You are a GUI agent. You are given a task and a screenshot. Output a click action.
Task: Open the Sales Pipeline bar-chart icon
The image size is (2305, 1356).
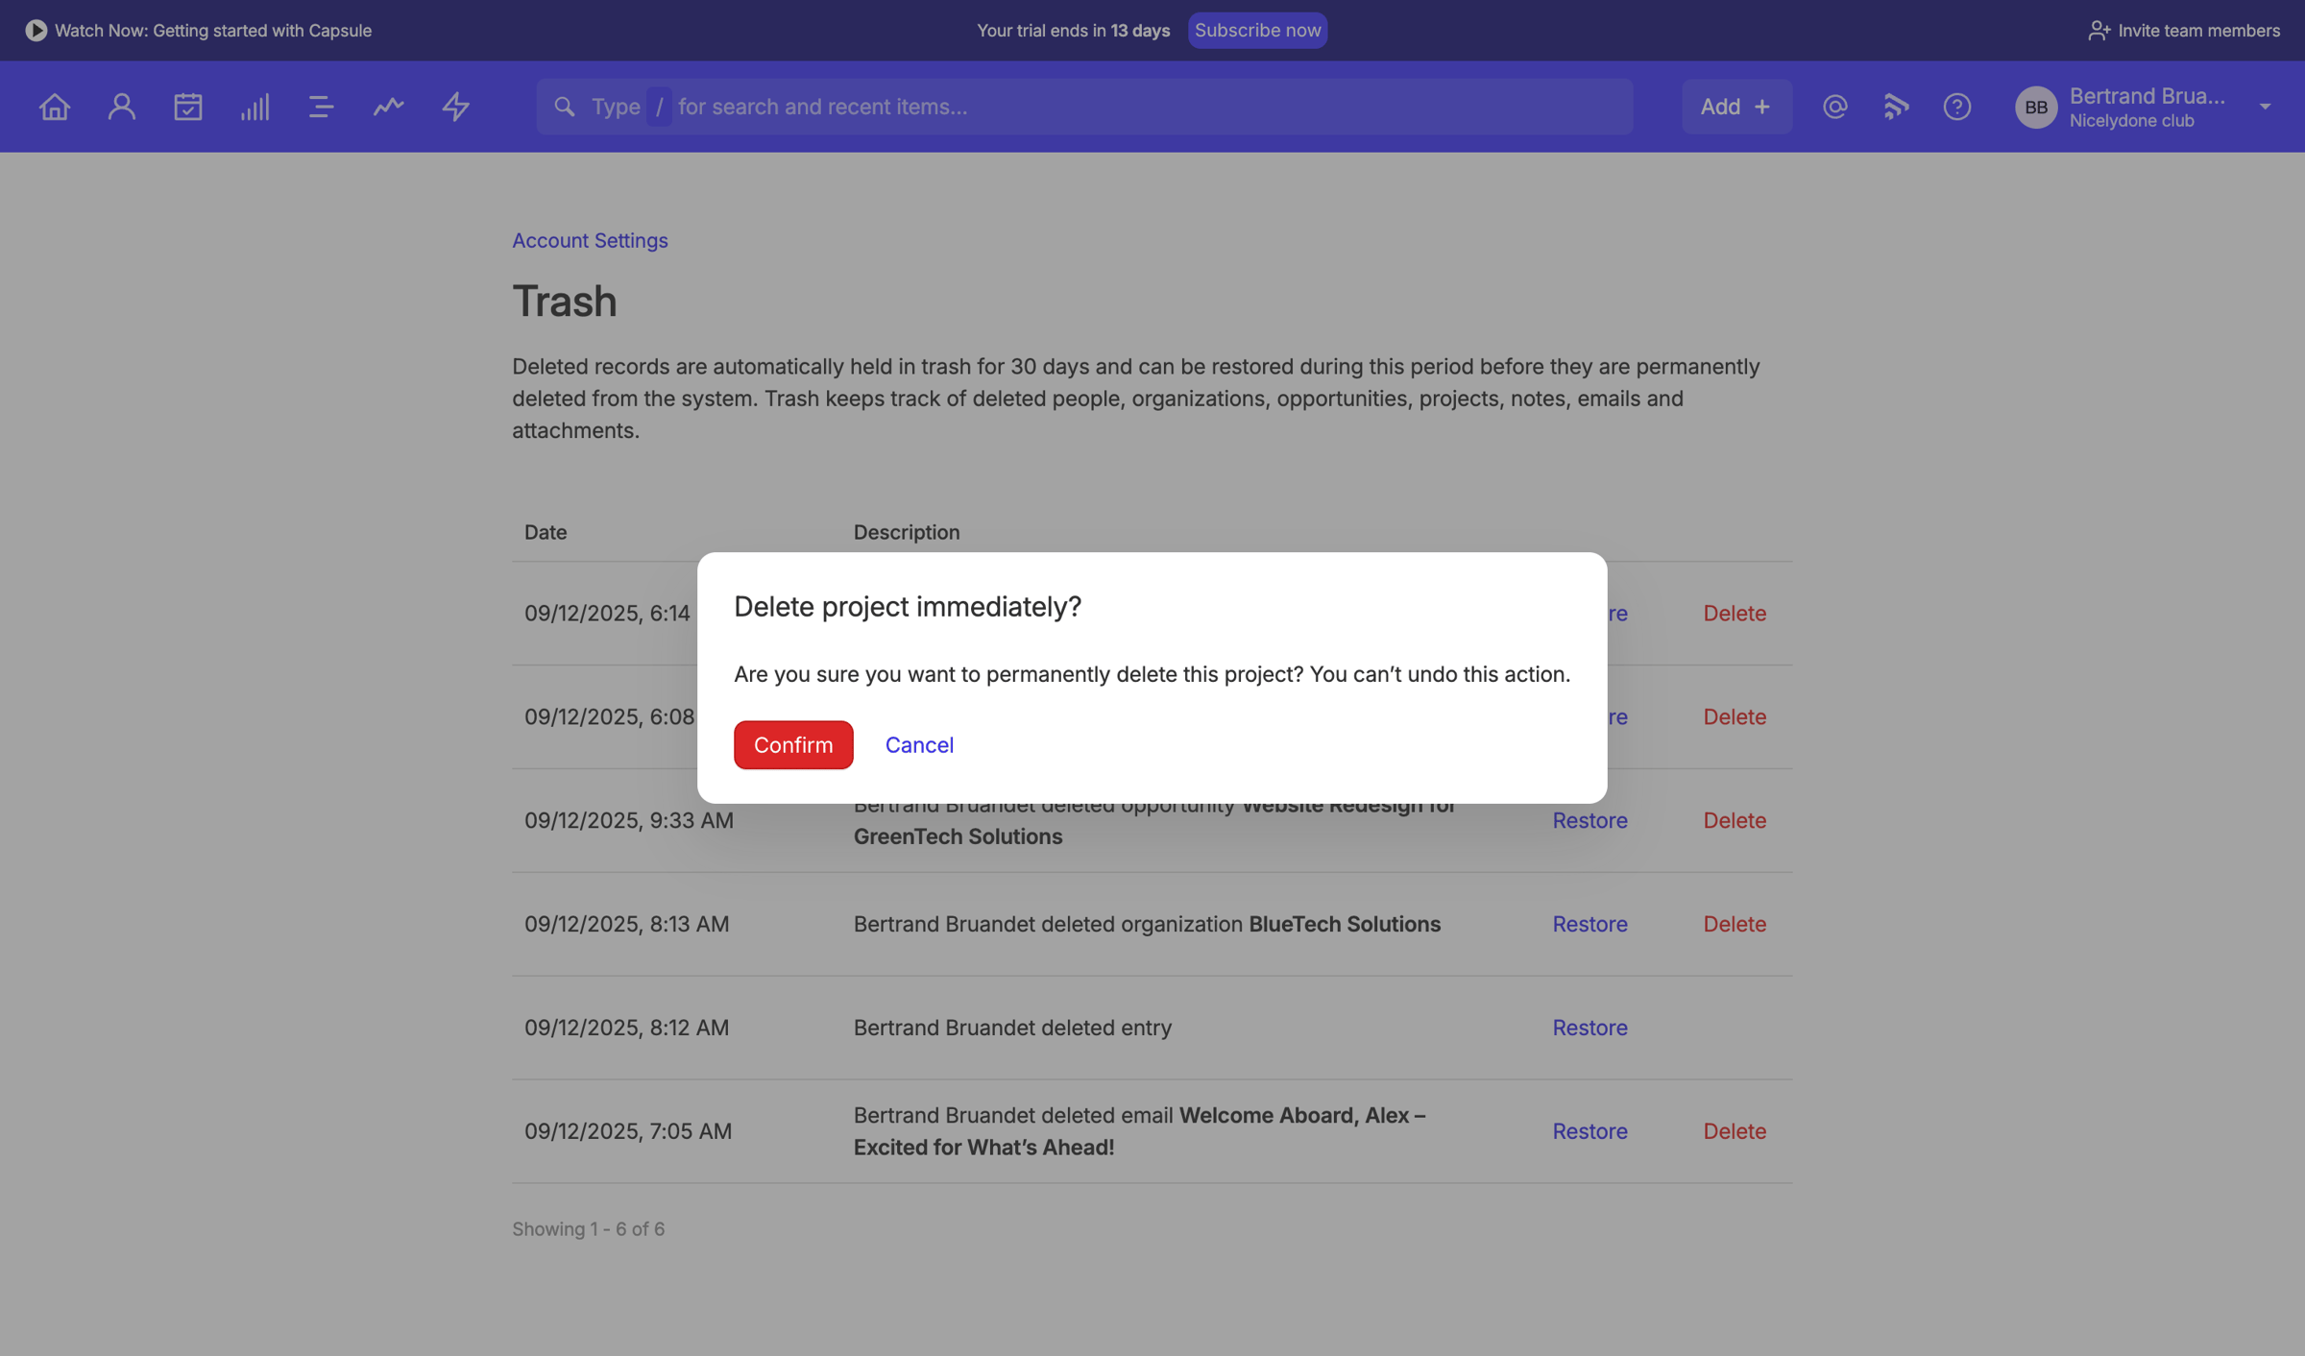[255, 107]
